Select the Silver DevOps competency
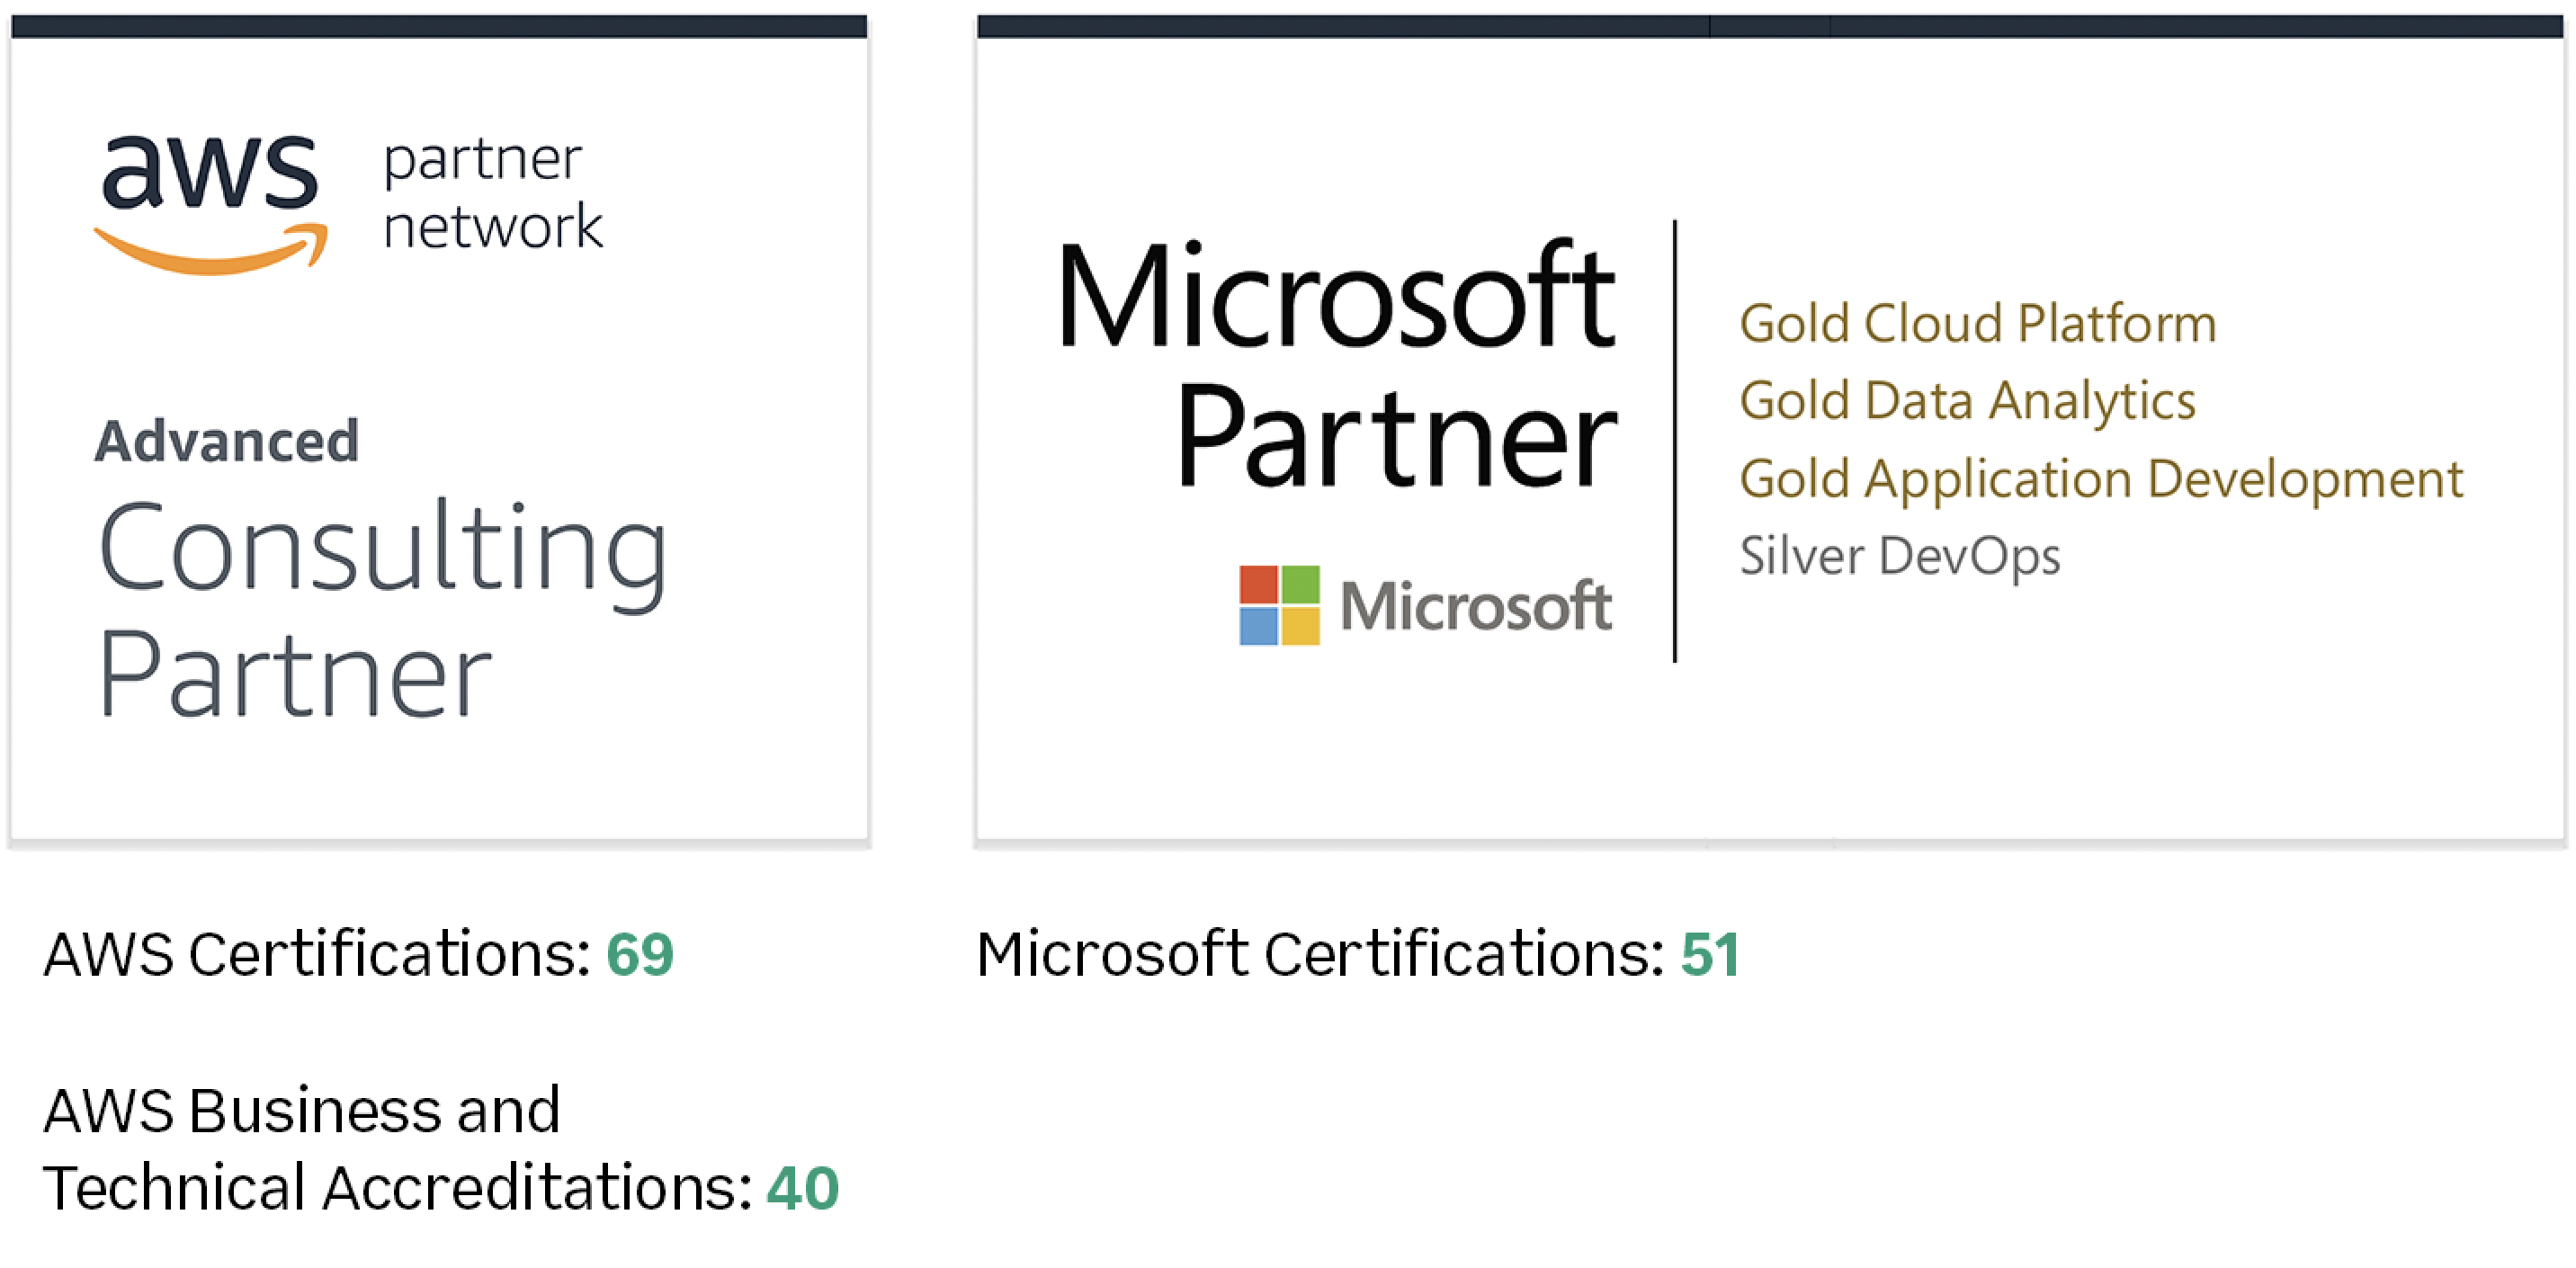Viewport: 2576px width, 1268px height. [x=1900, y=556]
